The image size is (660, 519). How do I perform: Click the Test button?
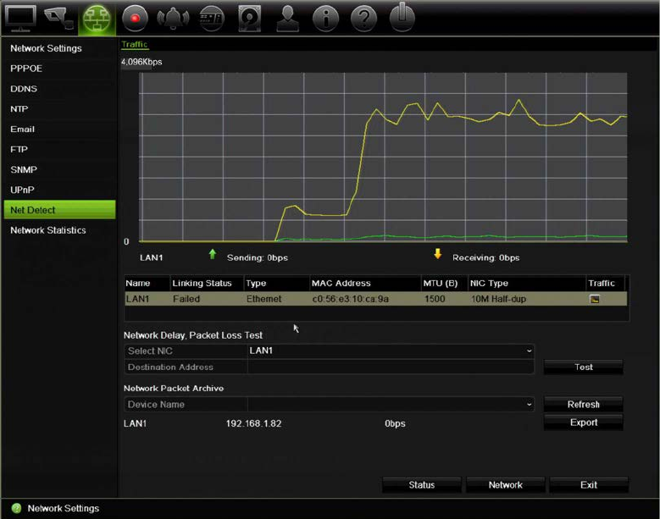coord(584,367)
